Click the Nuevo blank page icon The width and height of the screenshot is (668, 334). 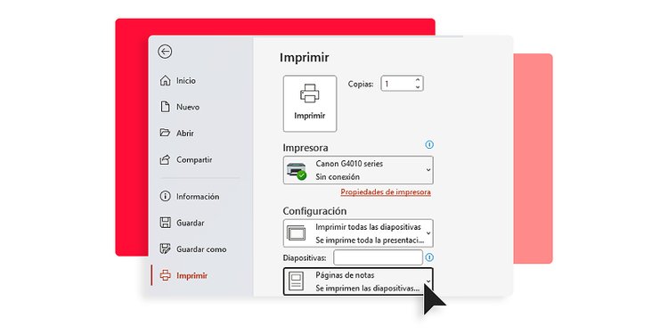pos(165,107)
